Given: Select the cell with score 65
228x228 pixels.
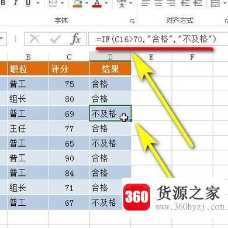Looking at the screenshot, I should (69, 143).
